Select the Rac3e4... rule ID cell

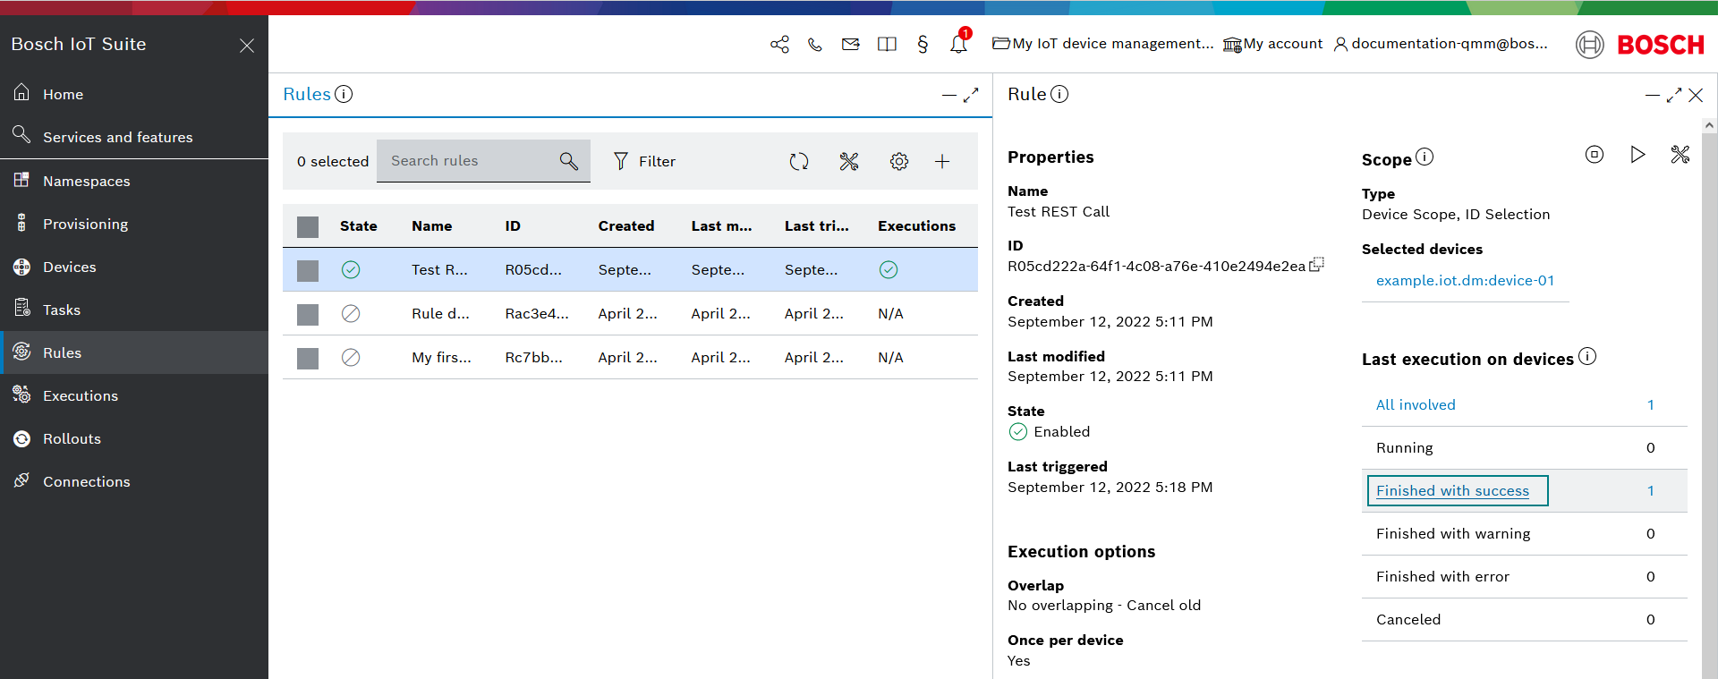click(x=537, y=314)
